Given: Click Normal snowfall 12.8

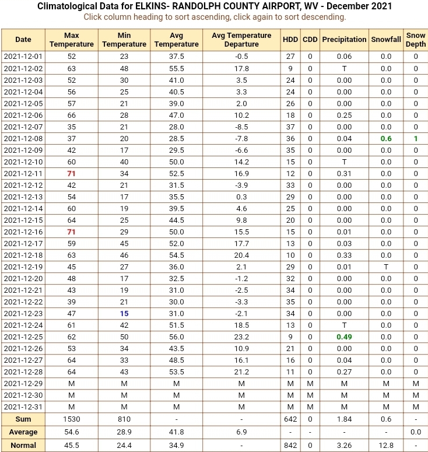Looking at the screenshot, I should [x=386, y=446].
